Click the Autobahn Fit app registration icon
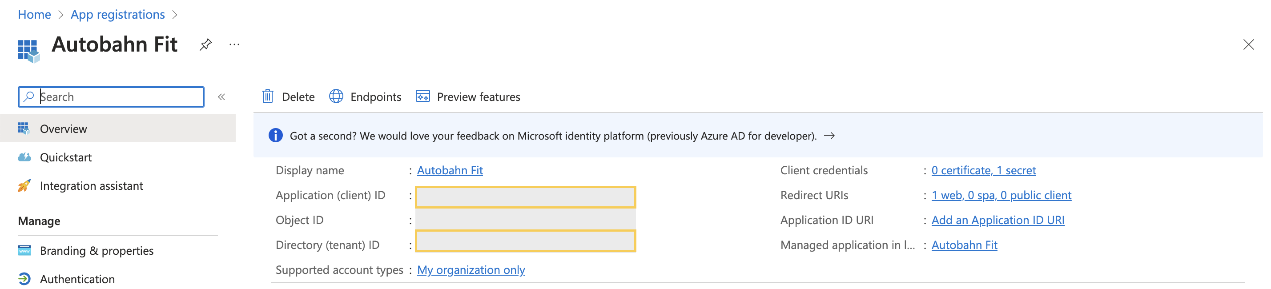1271x289 pixels. coord(28,51)
